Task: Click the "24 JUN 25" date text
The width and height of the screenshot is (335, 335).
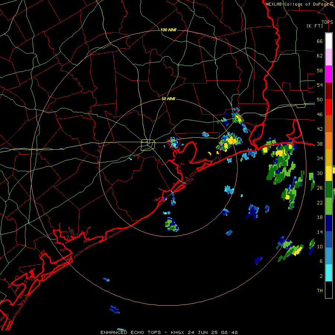Action: pyautogui.click(x=203, y=332)
